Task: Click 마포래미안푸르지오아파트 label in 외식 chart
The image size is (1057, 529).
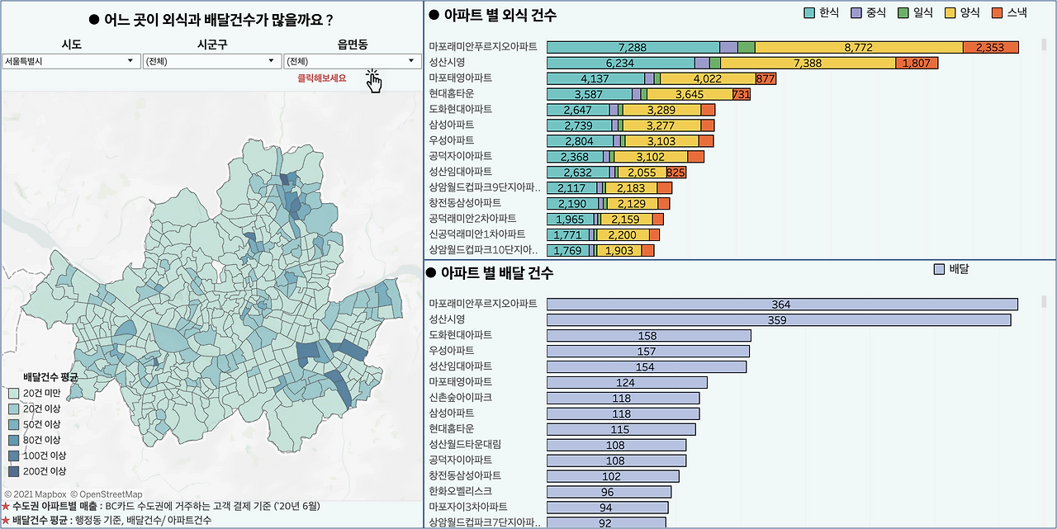Action: [x=482, y=47]
